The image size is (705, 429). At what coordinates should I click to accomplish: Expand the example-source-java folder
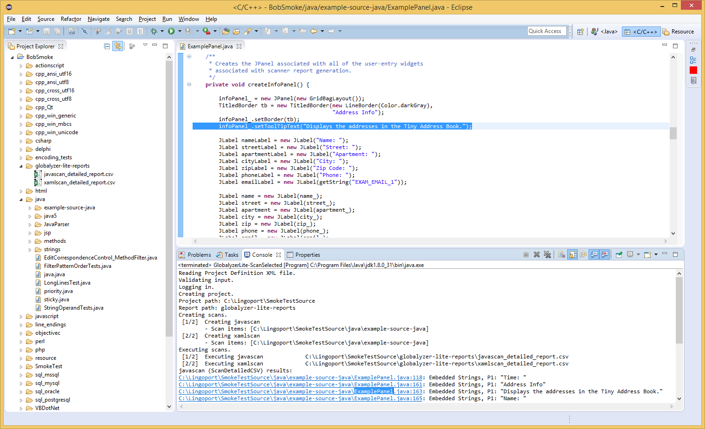pyautogui.click(x=30, y=208)
